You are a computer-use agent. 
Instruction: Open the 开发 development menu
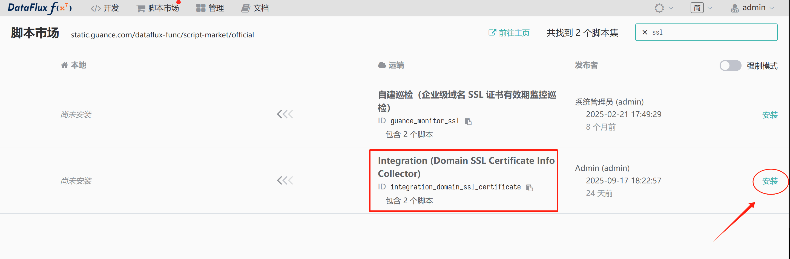coord(105,8)
